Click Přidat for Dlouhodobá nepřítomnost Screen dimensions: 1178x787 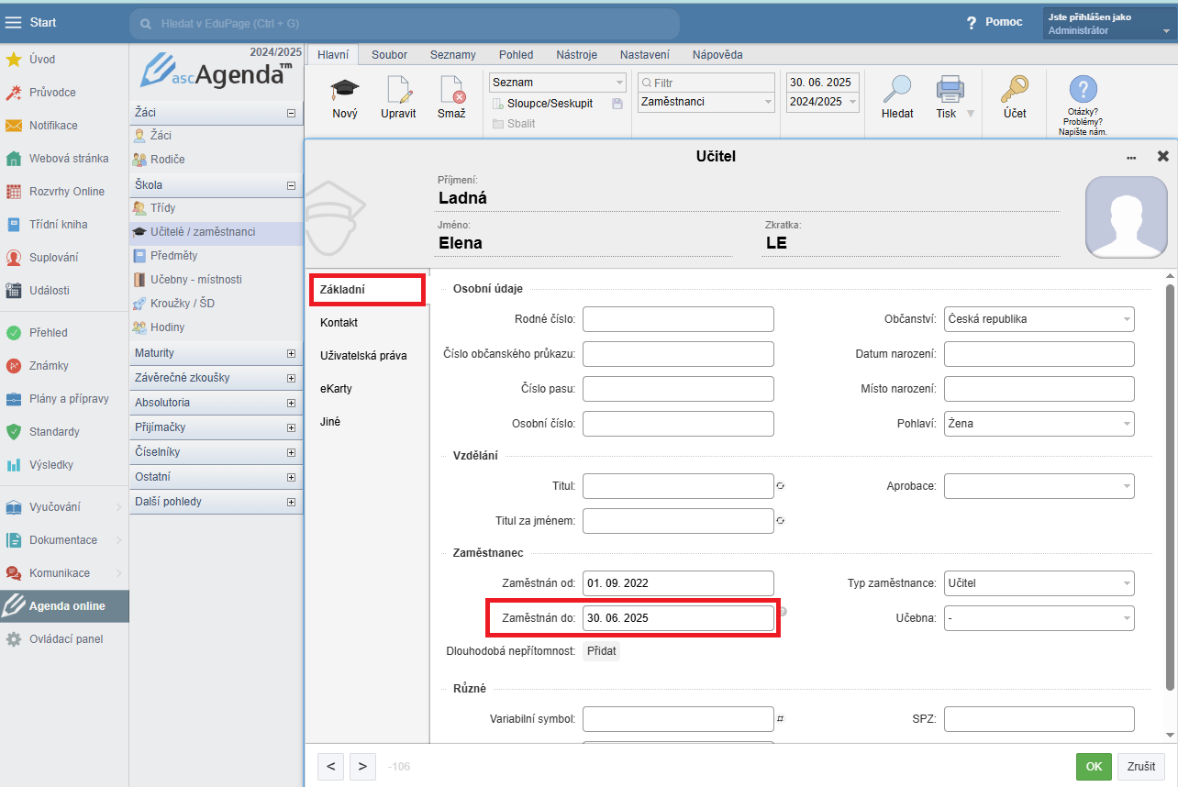pos(602,651)
